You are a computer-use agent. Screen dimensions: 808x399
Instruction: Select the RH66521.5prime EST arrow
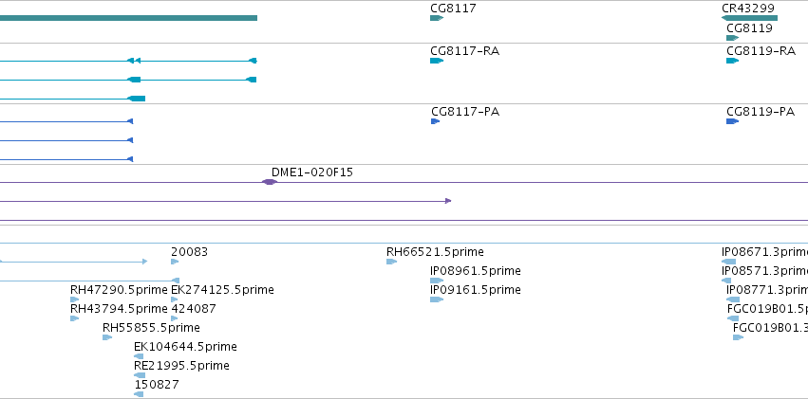pyautogui.click(x=391, y=262)
